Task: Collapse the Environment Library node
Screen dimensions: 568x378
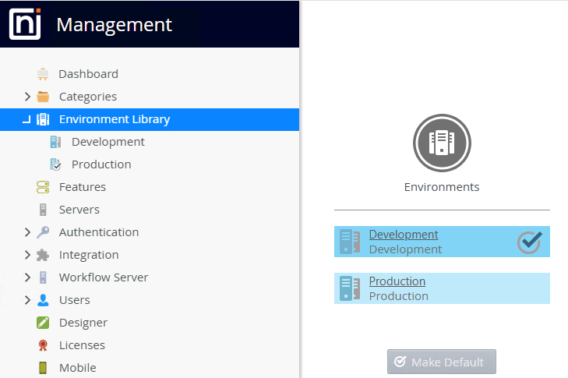Action: (27, 120)
